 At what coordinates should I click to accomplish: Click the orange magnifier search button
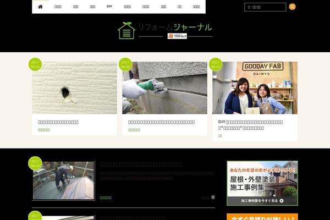click(x=292, y=7)
